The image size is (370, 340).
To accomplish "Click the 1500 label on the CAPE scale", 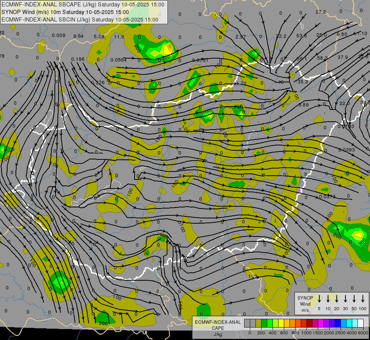I will point(317,333).
